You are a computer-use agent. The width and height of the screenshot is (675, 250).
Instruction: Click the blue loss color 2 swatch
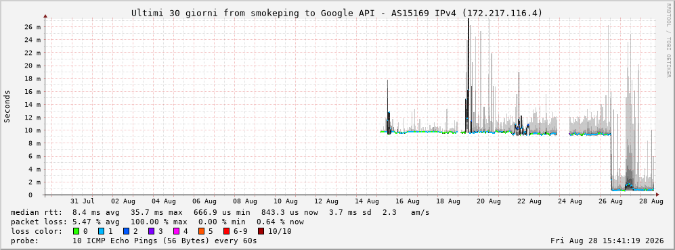click(126, 232)
